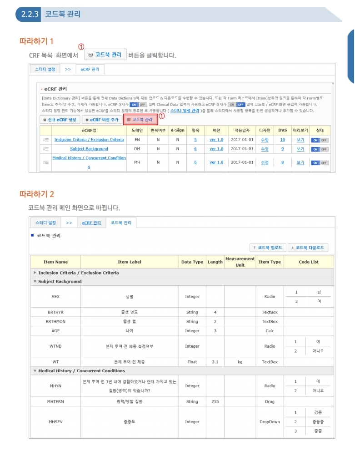Viewport: 355px width, 451px height.
Task: Click 보기 preview link for Medical History
Action: 300,162
